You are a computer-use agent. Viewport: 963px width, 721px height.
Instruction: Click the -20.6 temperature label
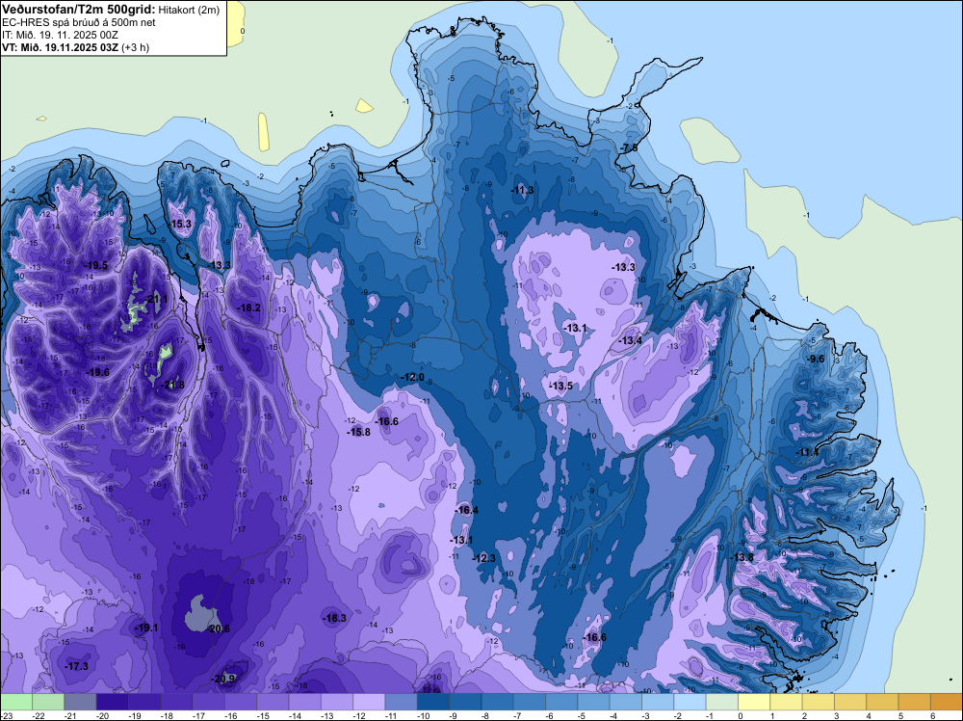[x=219, y=628]
